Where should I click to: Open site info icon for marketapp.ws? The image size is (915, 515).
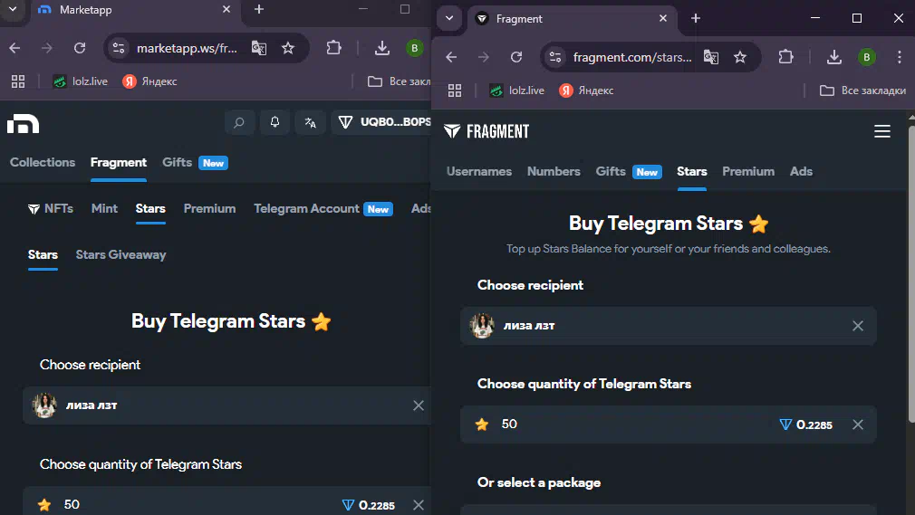[119, 48]
